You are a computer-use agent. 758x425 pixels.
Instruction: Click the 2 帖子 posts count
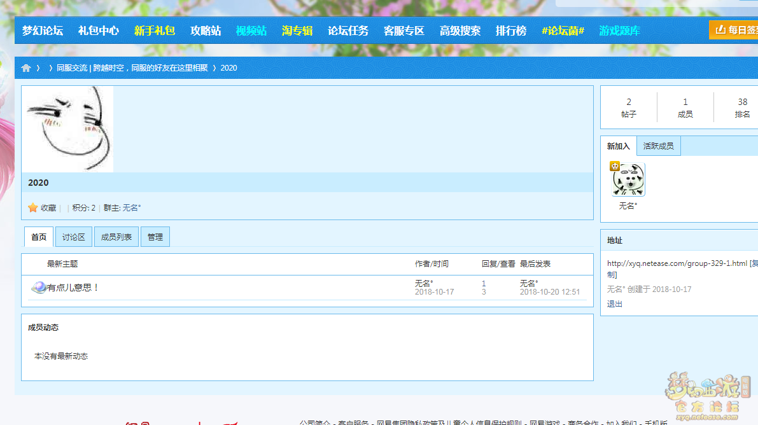(x=629, y=108)
